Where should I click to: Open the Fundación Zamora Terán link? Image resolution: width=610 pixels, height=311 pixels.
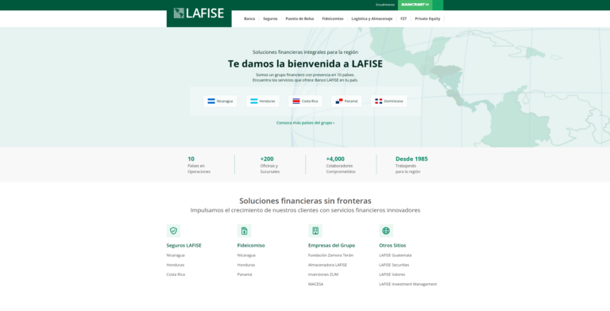[330, 255]
